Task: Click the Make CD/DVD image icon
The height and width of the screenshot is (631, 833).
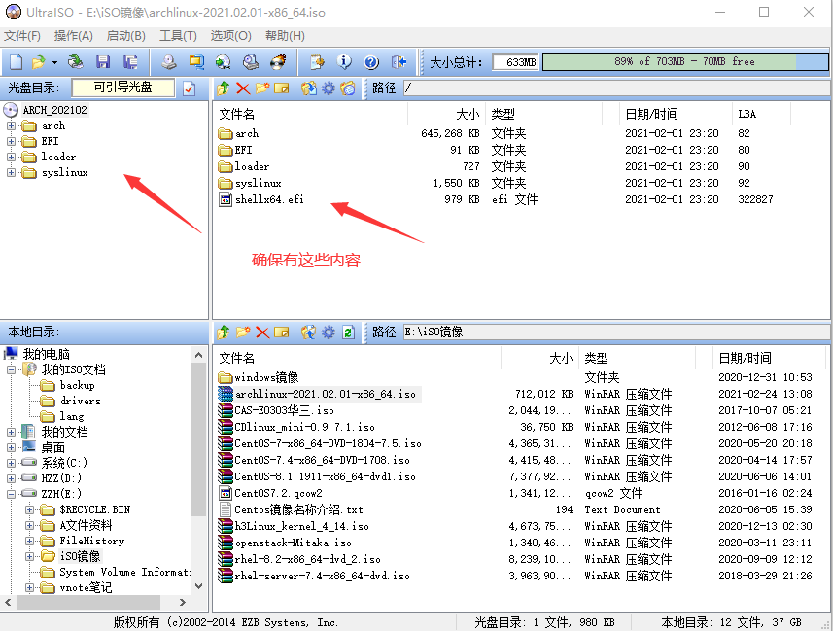Action: click(x=169, y=62)
